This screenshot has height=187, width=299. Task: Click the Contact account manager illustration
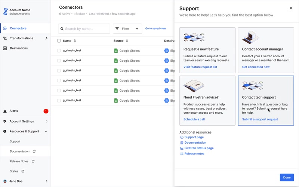[250, 37]
